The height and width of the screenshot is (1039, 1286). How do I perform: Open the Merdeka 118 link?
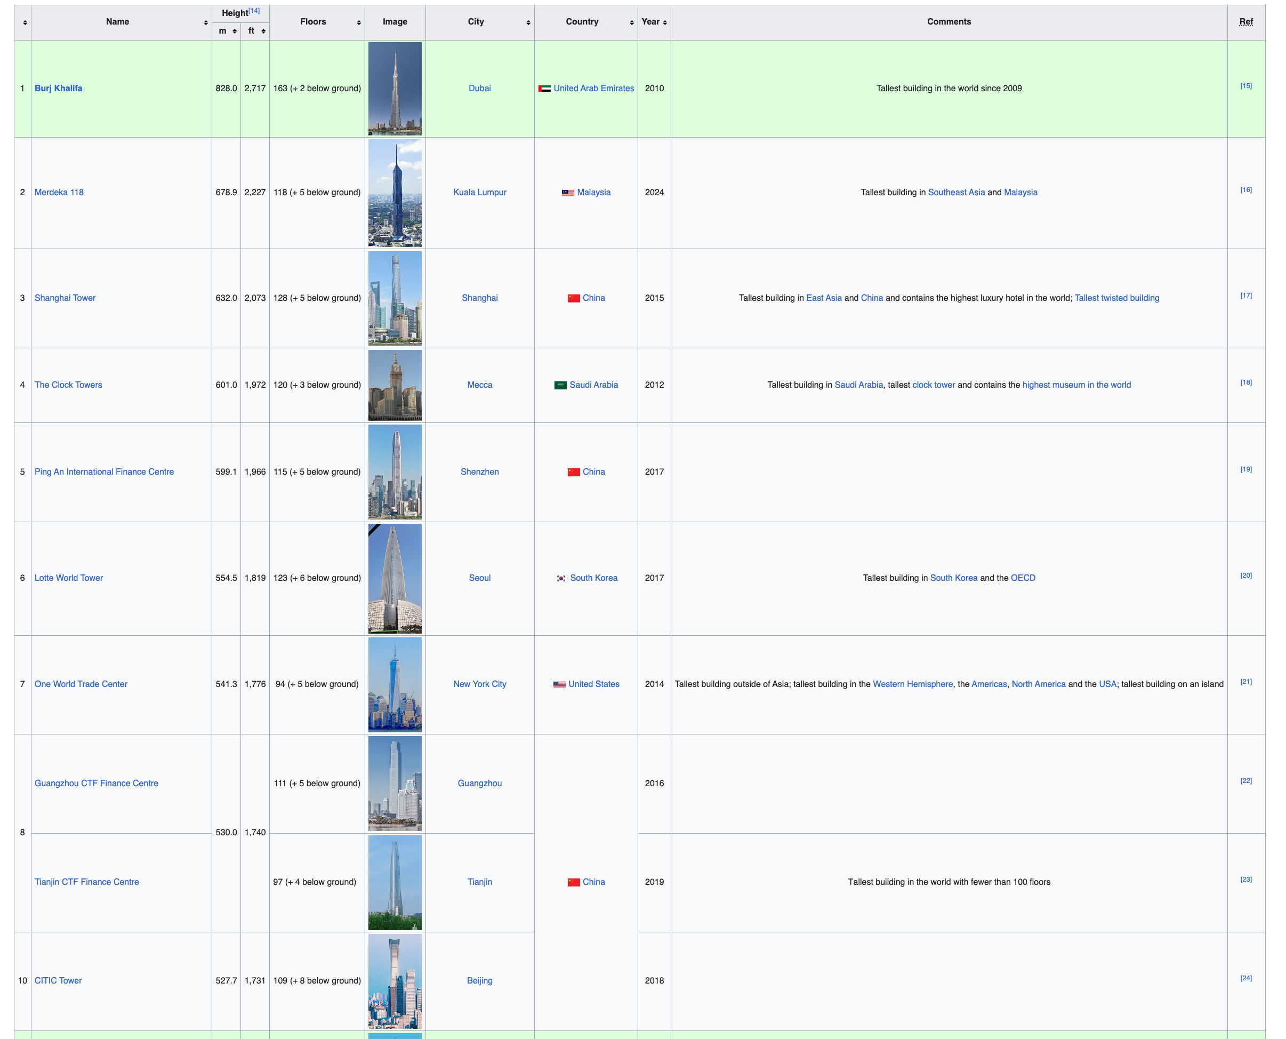[59, 192]
